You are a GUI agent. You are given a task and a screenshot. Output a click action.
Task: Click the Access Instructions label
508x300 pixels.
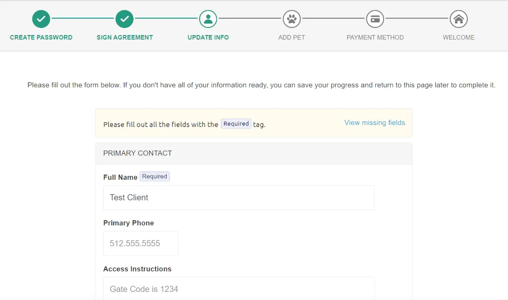[137, 269]
